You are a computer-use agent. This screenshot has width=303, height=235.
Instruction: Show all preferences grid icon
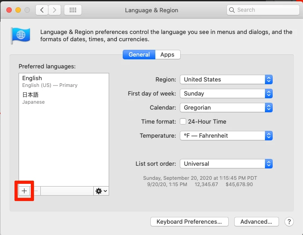click(73, 10)
